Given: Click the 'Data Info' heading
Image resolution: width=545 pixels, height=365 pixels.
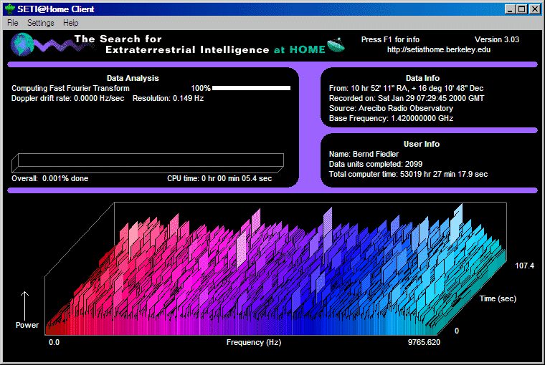Looking at the screenshot, I should [x=422, y=78].
